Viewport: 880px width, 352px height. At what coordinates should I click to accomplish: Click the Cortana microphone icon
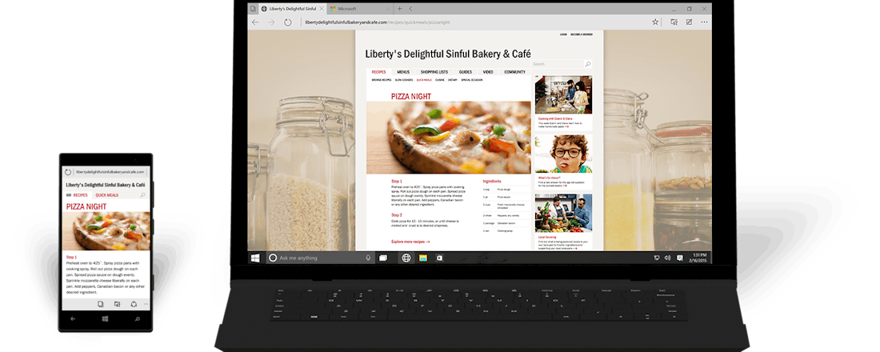[x=368, y=258]
